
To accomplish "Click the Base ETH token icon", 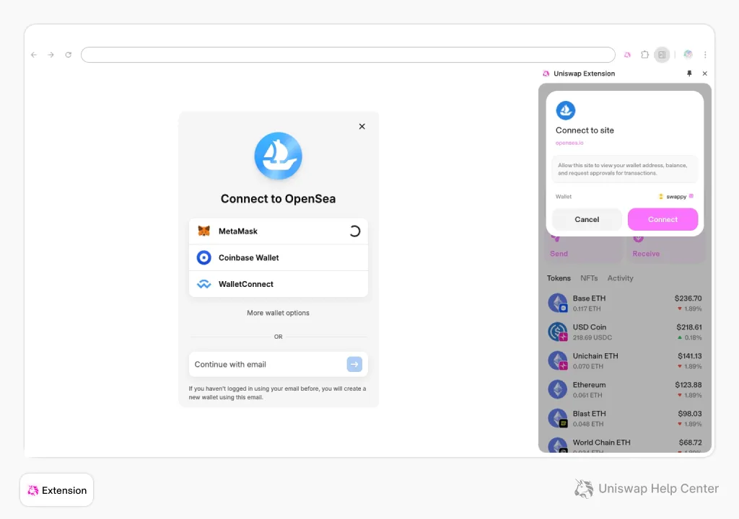I will click(x=558, y=303).
